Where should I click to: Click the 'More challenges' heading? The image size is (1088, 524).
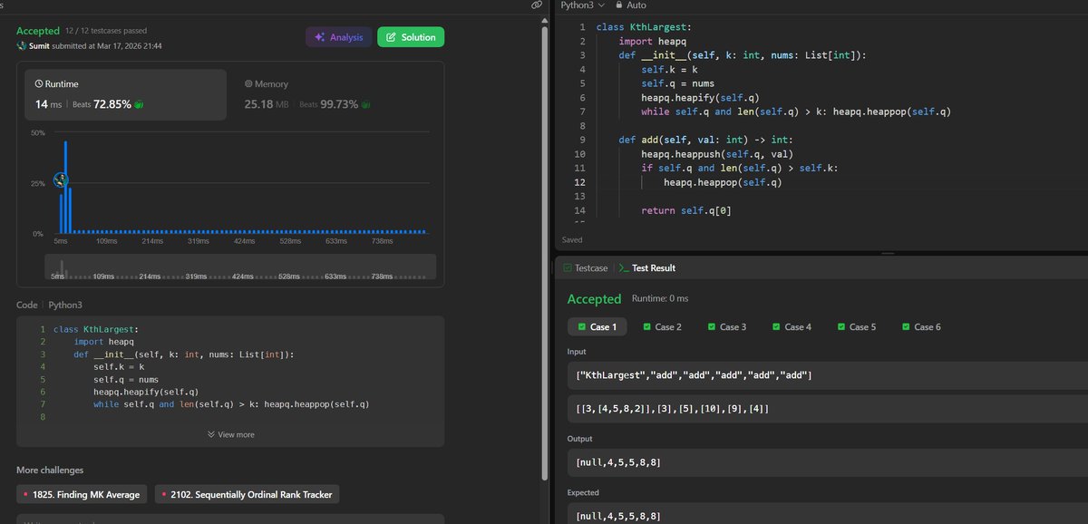50,470
